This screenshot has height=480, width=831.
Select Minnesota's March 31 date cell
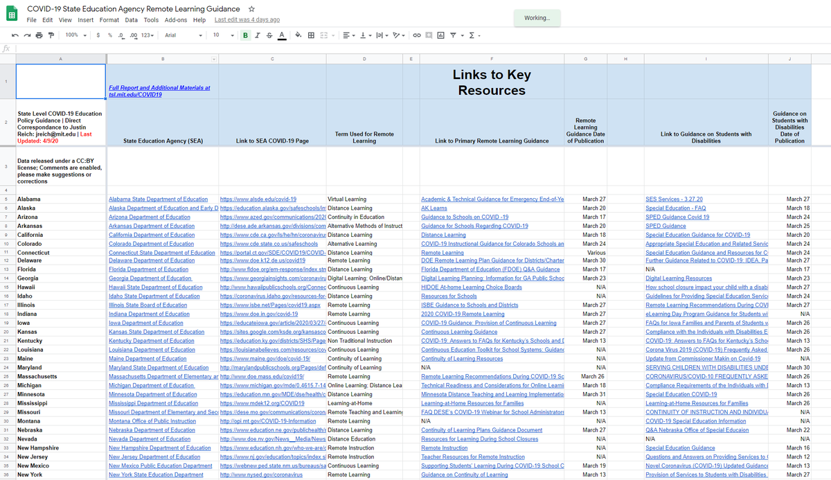[x=586, y=393]
